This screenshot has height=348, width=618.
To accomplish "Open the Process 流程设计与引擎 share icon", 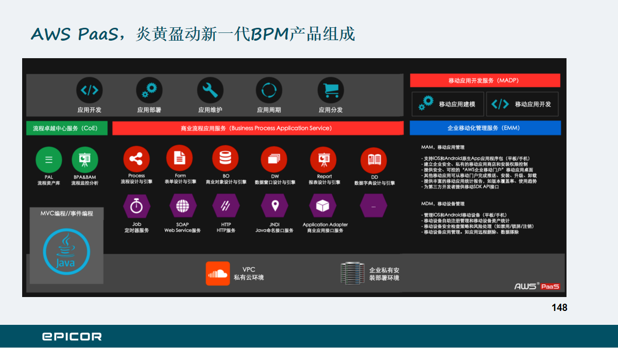I will coord(136,159).
